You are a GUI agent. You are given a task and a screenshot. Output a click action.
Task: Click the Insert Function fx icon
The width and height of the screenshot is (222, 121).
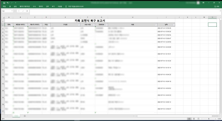[27, 11]
